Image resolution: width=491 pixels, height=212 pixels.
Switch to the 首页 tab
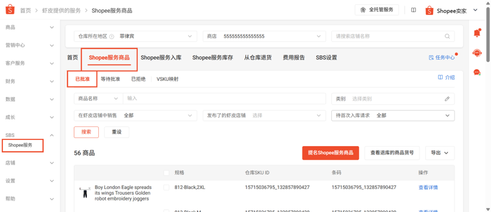click(73, 57)
